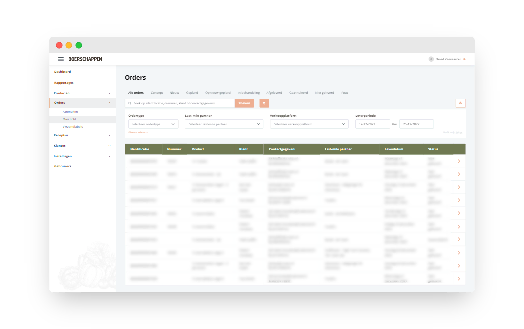Switch to Opnieuw gepland tab
This screenshot has width=524, height=329.
[x=218, y=93]
